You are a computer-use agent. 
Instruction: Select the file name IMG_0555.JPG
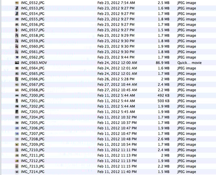(33, 19)
